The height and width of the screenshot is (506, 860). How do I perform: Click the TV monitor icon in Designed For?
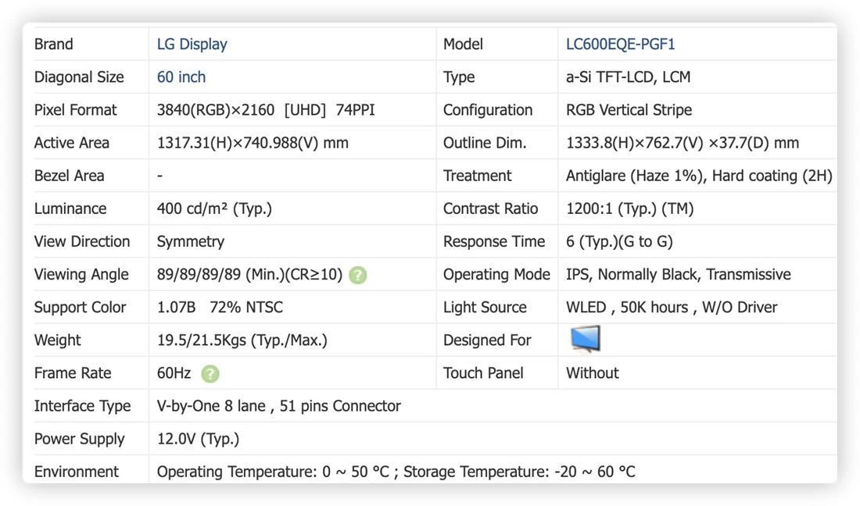tap(586, 339)
